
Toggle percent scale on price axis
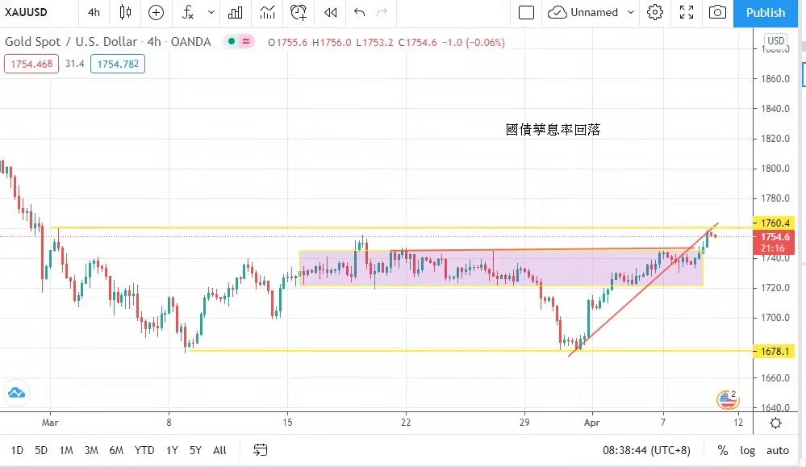722,450
